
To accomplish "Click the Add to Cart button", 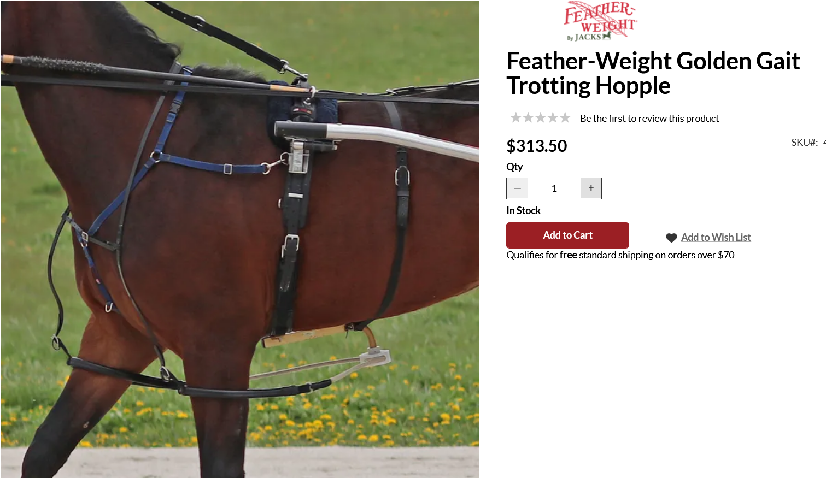I will 567,235.
